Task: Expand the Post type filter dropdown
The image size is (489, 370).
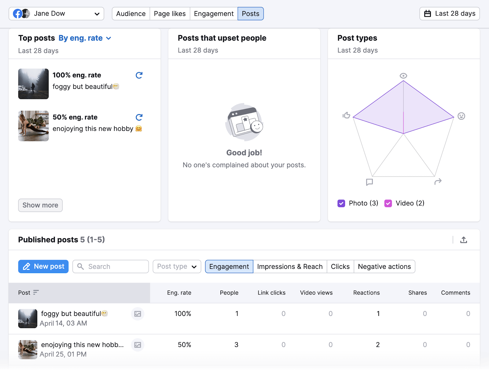Action: (x=177, y=266)
